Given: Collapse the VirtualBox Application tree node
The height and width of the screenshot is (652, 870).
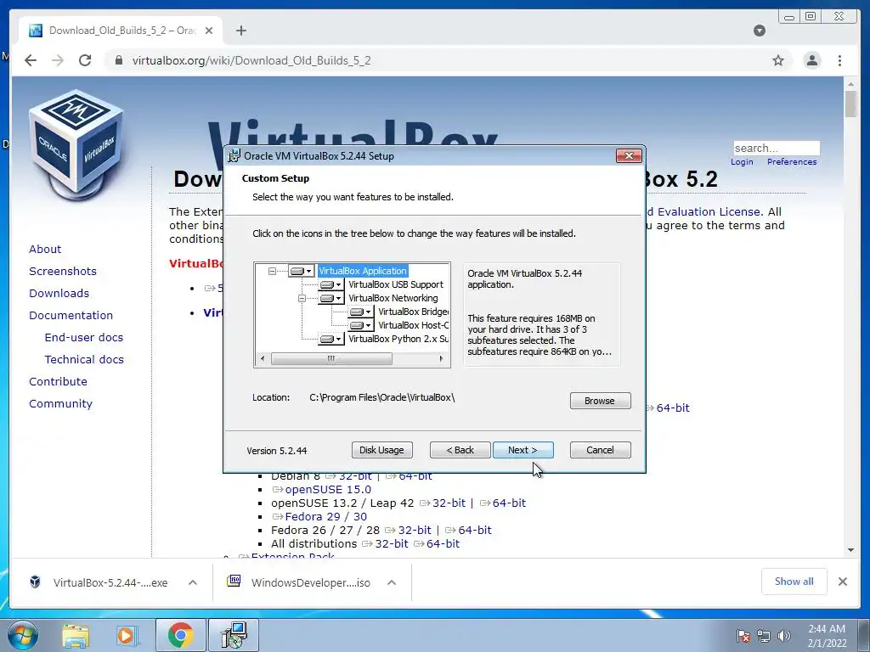Looking at the screenshot, I should point(272,271).
